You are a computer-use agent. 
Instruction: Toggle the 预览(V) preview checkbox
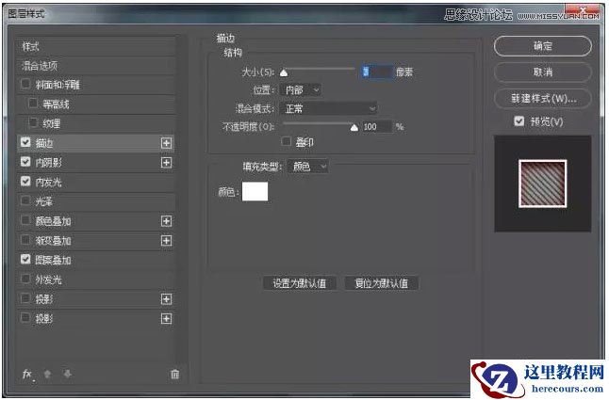pos(519,121)
